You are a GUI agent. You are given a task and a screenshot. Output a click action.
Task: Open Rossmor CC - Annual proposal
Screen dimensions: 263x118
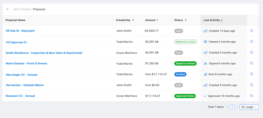(x=20, y=96)
